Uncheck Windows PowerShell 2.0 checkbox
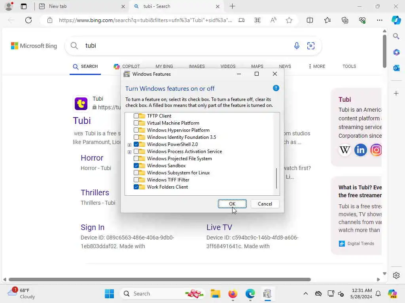The width and height of the screenshot is (405, 303). click(x=136, y=144)
